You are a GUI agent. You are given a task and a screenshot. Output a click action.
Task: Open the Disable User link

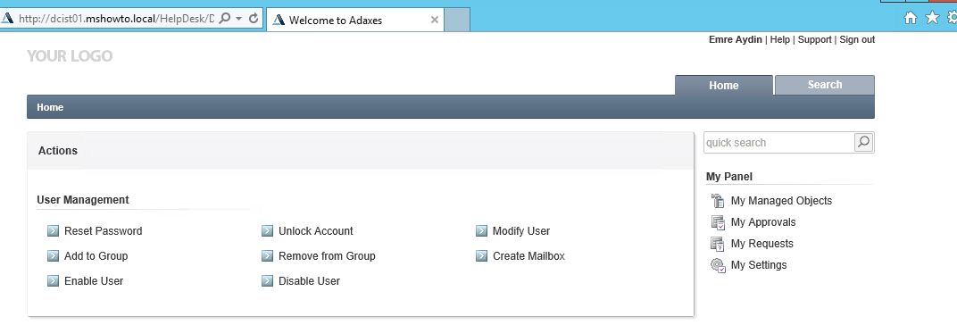tap(309, 281)
